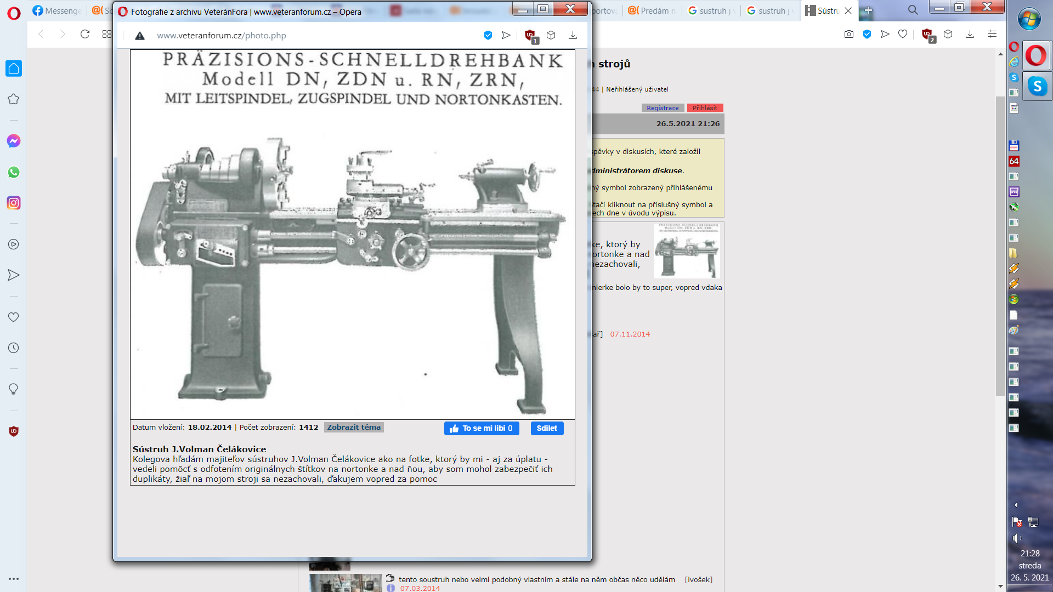
Task: Click snapshot camera icon in toolbar
Action: coord(849,35)
